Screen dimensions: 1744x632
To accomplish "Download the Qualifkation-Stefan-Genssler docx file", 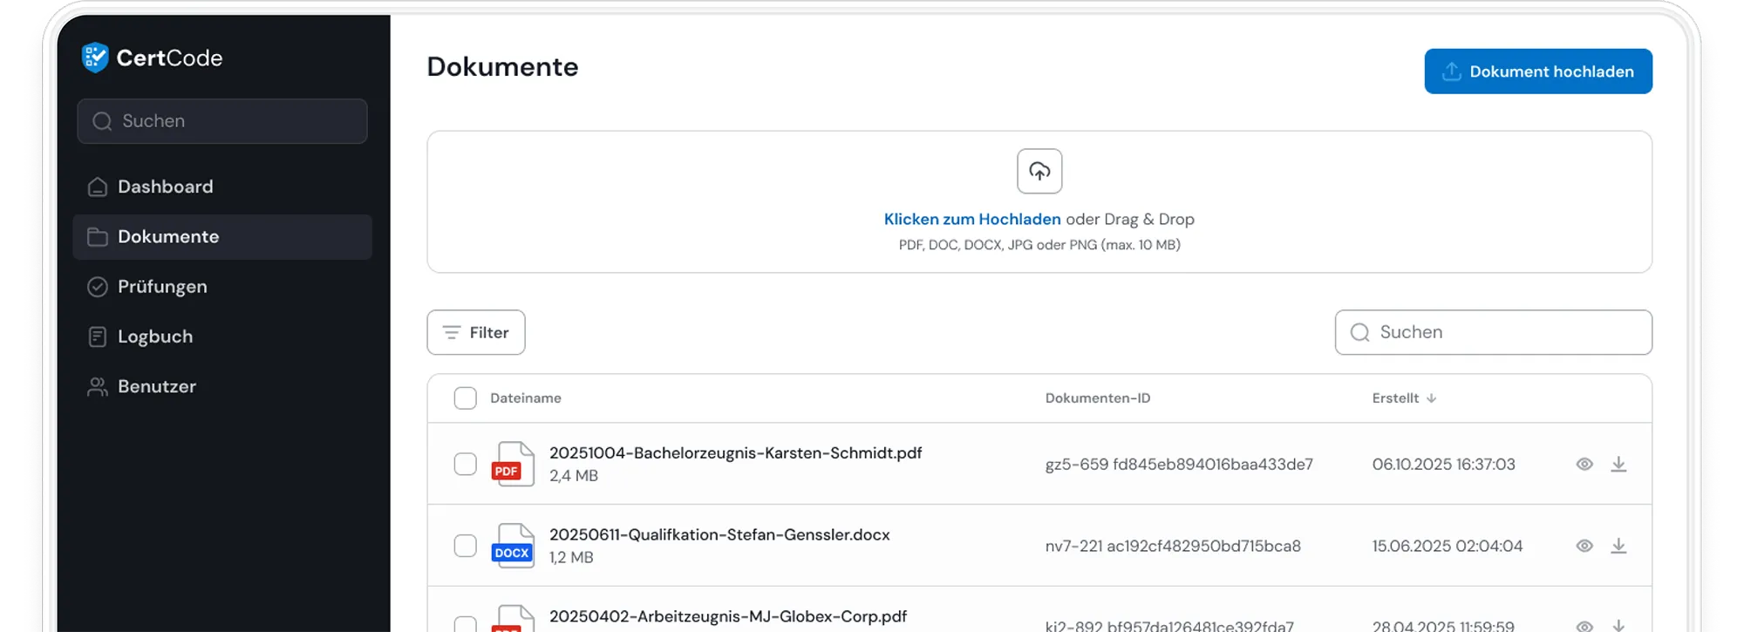I will [x=1618, y=547].
